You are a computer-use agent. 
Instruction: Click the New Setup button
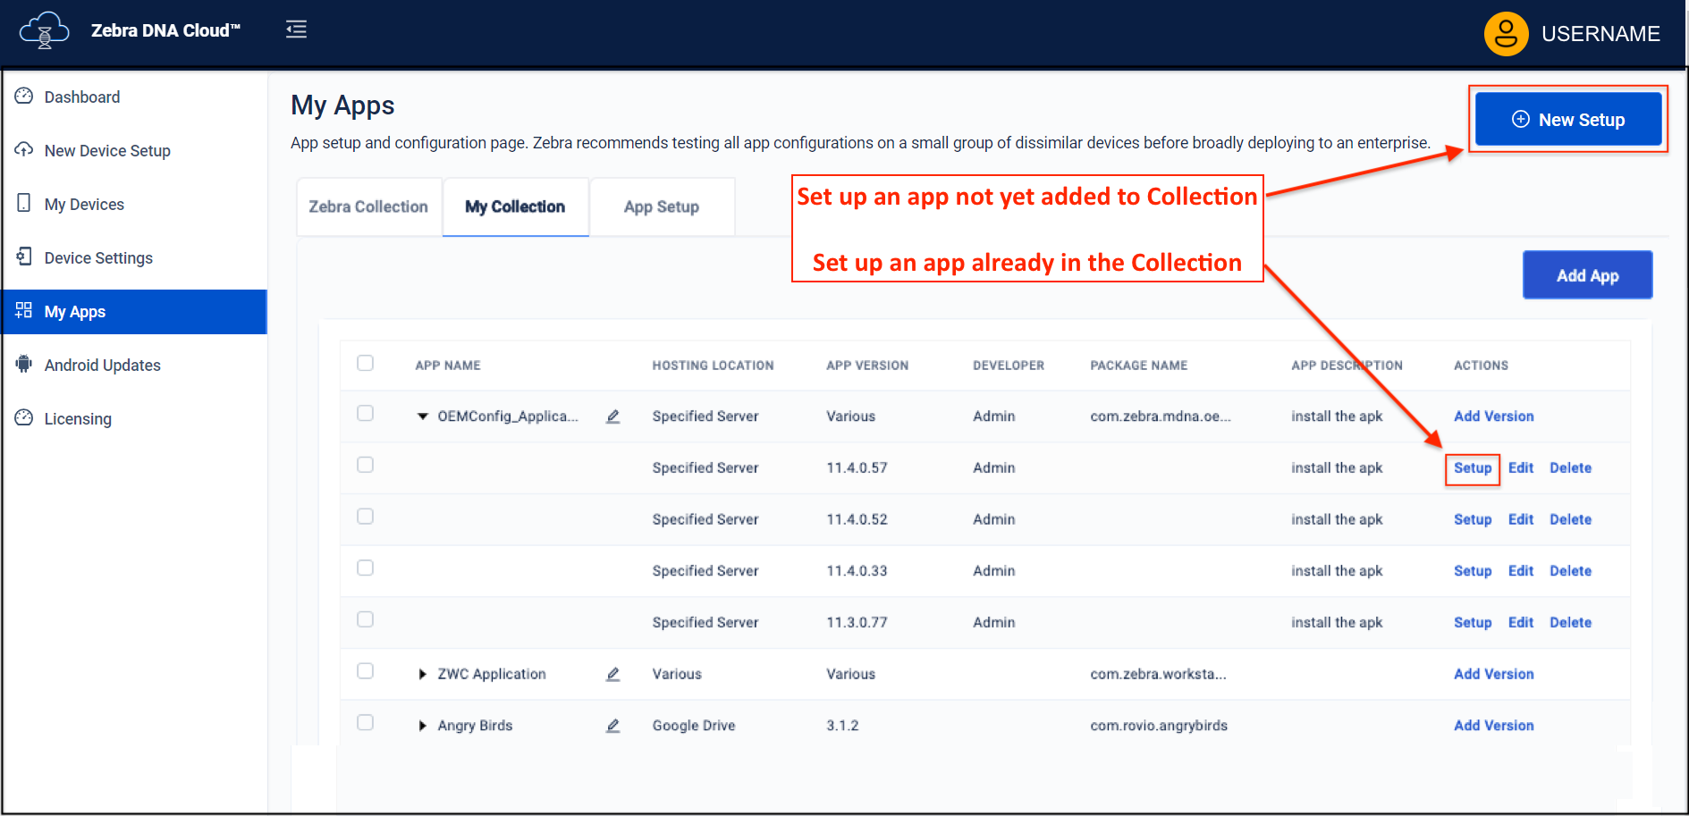(x=1567, y=120)
